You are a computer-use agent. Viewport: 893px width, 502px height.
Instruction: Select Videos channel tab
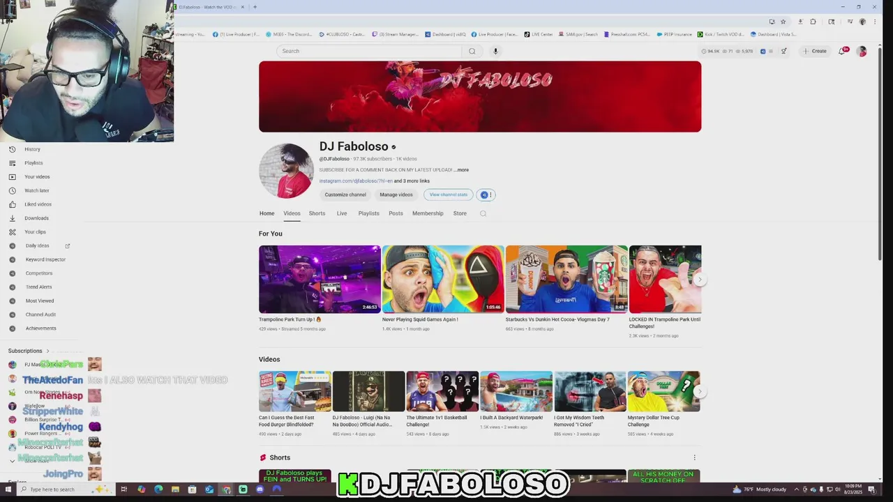292,213
